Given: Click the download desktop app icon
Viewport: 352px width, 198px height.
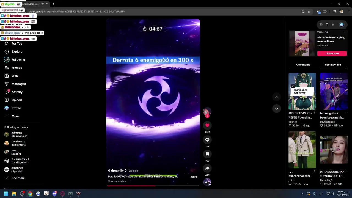Looking at the screenshot, I should pyautogui.click(x=332, y=25).
